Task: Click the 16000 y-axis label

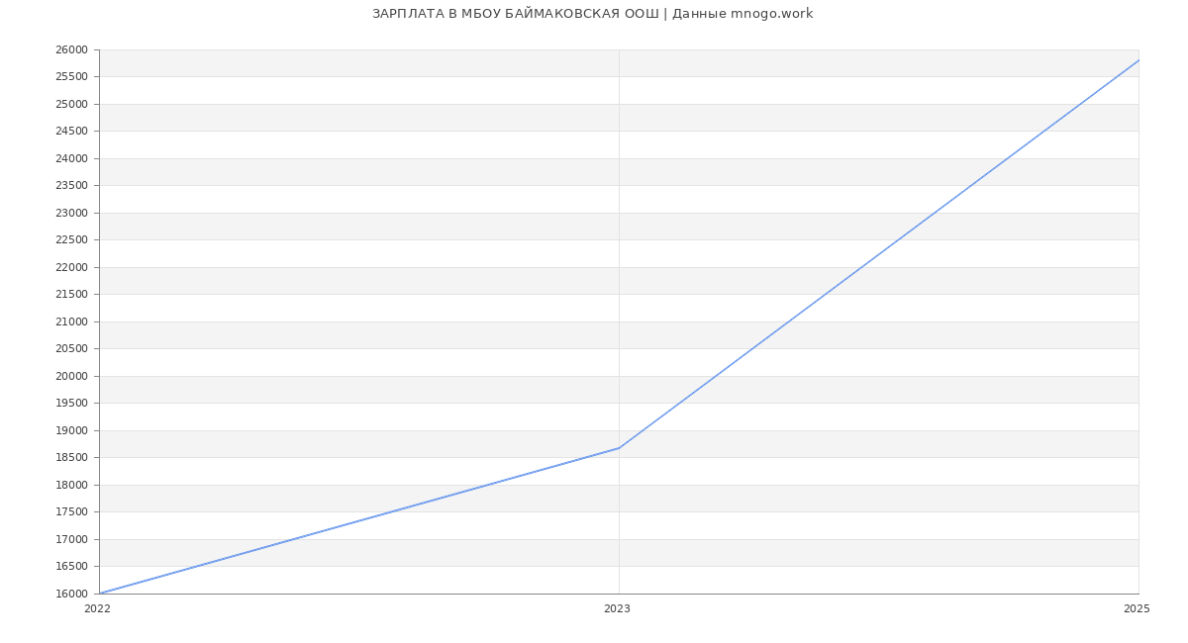Action: pos(71,594)
